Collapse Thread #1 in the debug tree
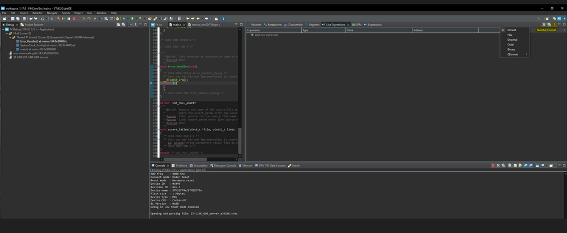Viewport: 567px width, 233px height. [10, 37]
